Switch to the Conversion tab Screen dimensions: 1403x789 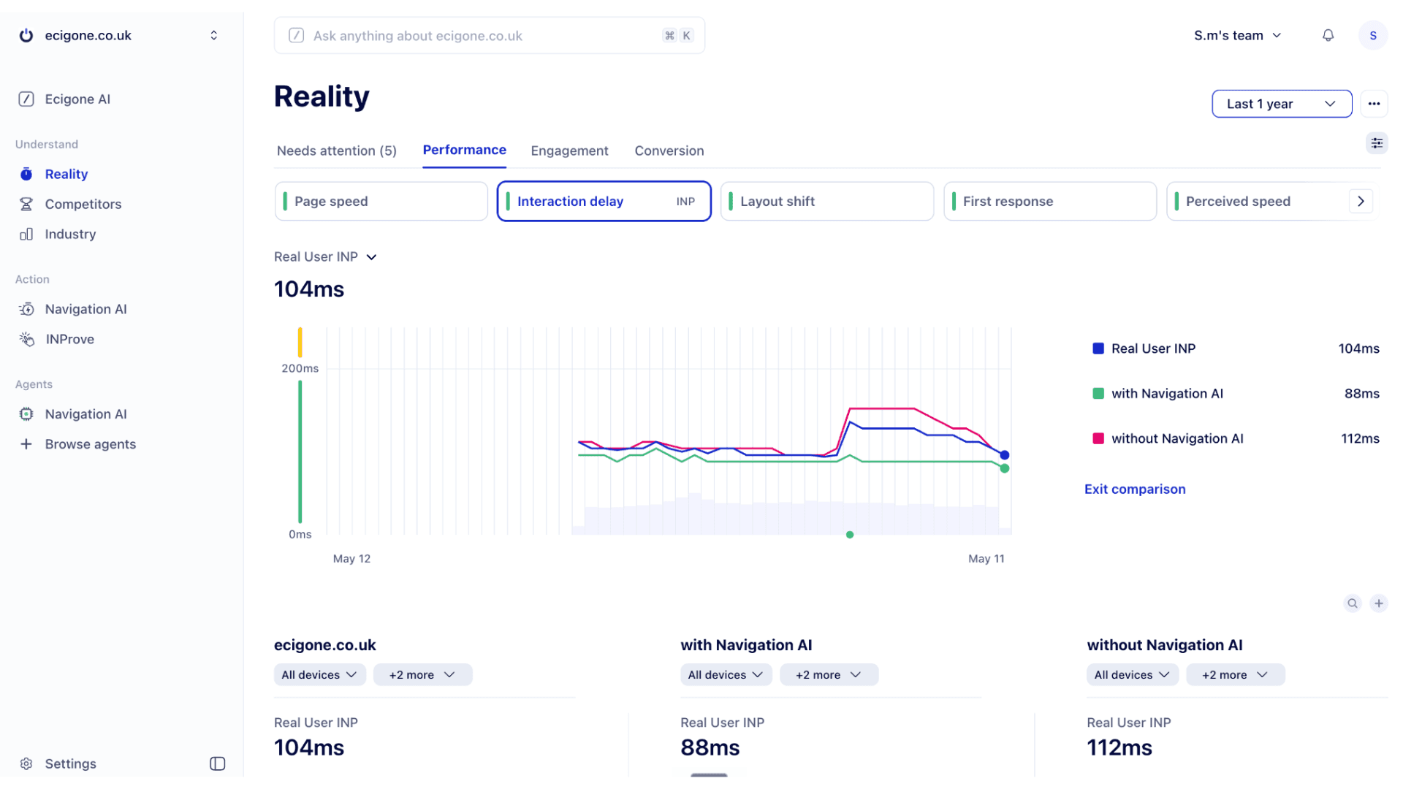669,150
